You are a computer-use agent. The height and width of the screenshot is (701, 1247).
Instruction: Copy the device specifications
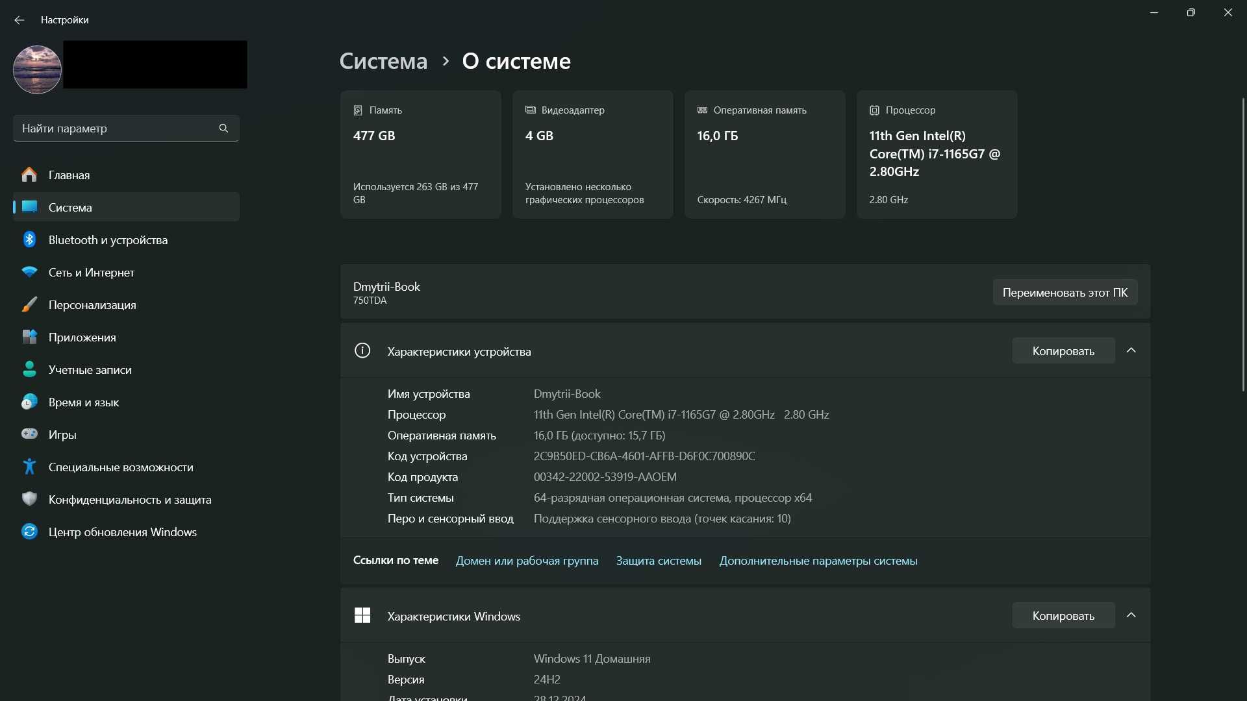(1063, 350)
